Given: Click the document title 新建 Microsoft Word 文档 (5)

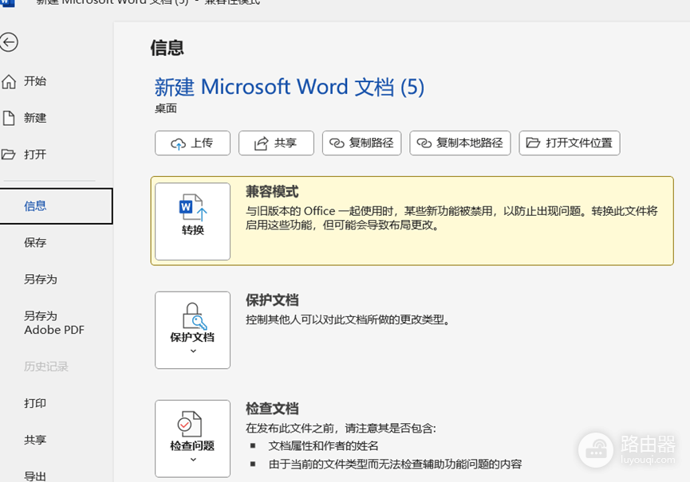Looking at the screenshot, I should coord(289,87).
